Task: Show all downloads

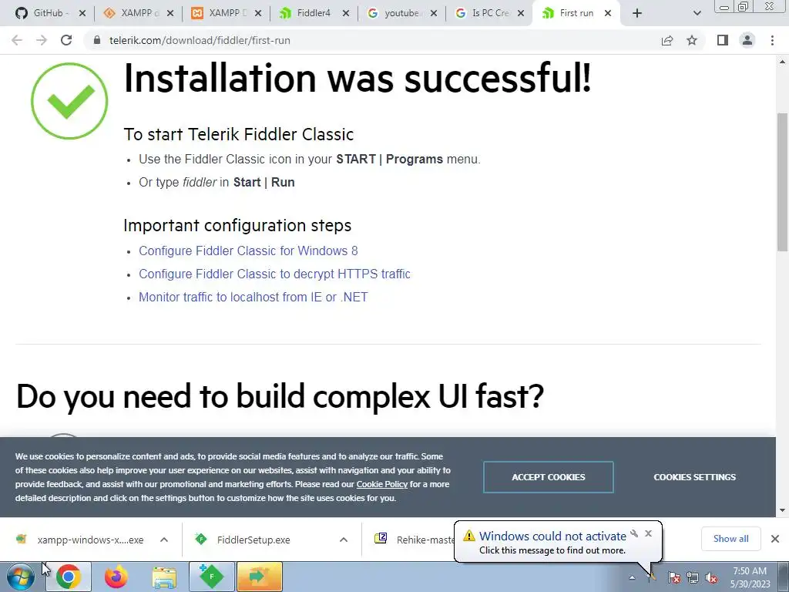Action: tap(730, 539)
